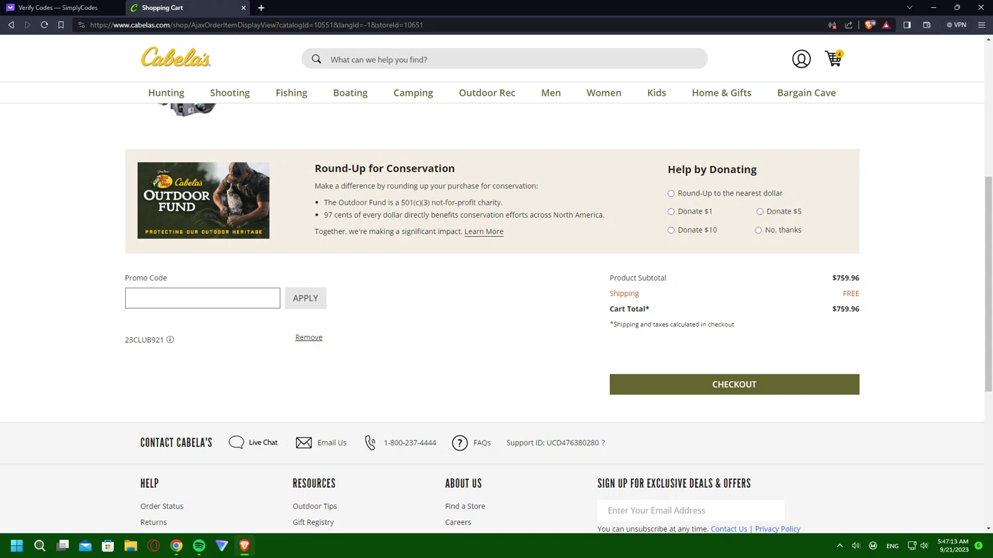Open the Gift Registry link
The image size is (993, 558).
pyautogui.click(x=313, y=522)
